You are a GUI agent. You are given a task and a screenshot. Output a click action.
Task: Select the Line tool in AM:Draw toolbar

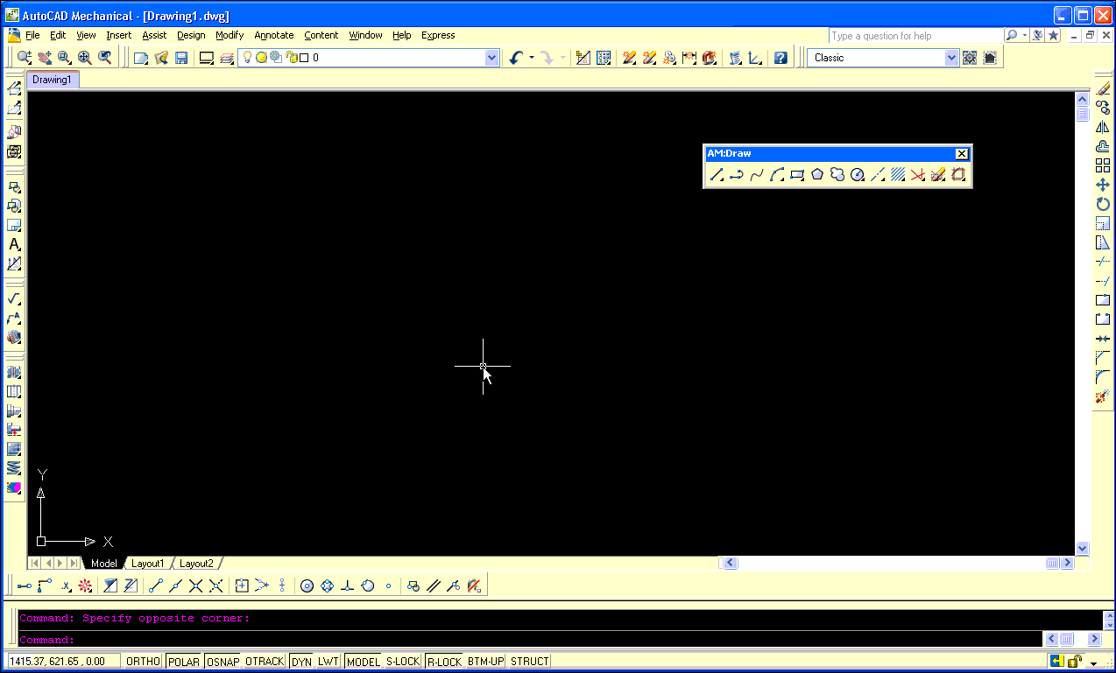[717, 175]
